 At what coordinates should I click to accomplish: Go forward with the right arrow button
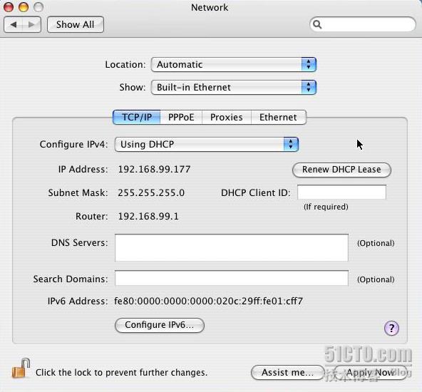pyautogui.click(x=31, y=24)
